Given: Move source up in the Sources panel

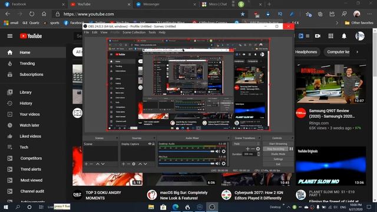Looking at the screenshot, I should coord(140,164).
